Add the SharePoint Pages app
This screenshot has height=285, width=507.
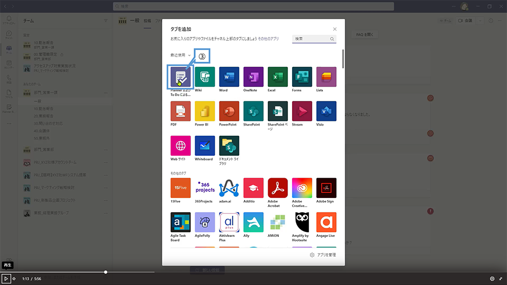277,111
